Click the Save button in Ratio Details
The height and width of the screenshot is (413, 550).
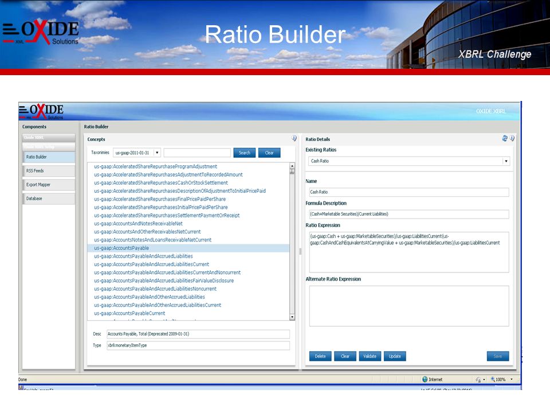pyautogui.click(x=498, y=356)
